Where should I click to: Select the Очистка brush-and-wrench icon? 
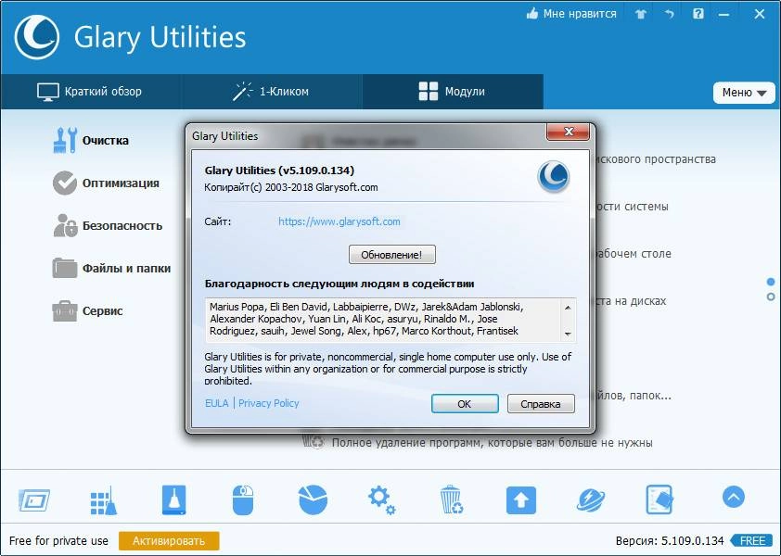65,140
